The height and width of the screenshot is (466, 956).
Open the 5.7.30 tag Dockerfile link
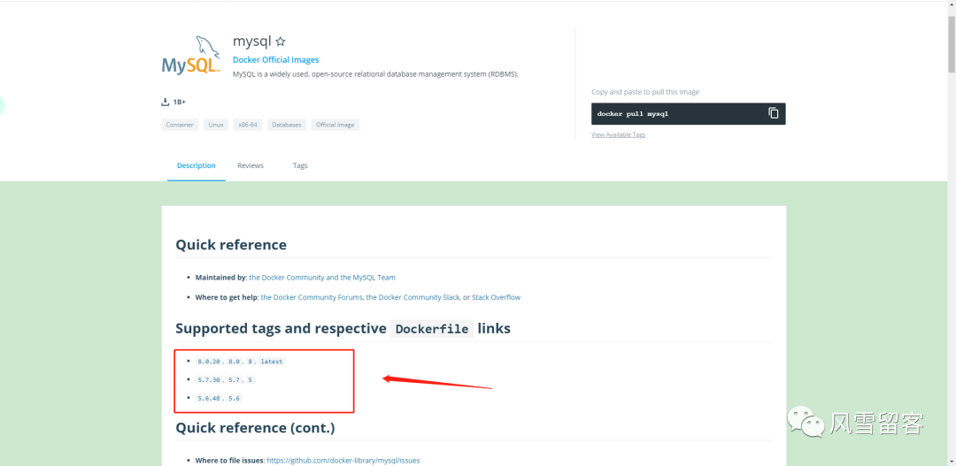[x=209, y=379]
